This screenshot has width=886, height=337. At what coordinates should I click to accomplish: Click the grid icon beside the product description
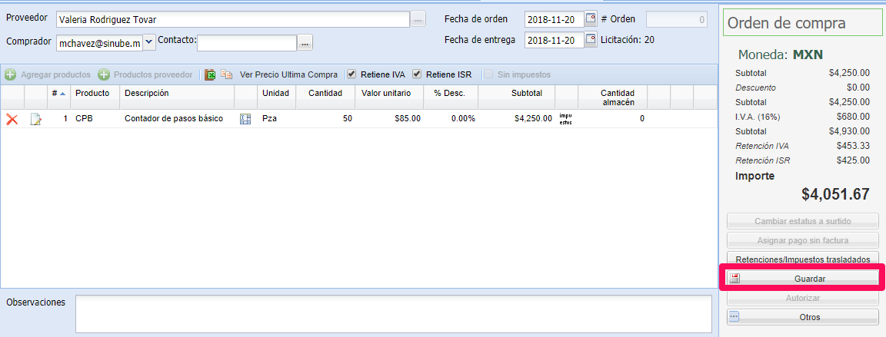[x=245, y=119]
